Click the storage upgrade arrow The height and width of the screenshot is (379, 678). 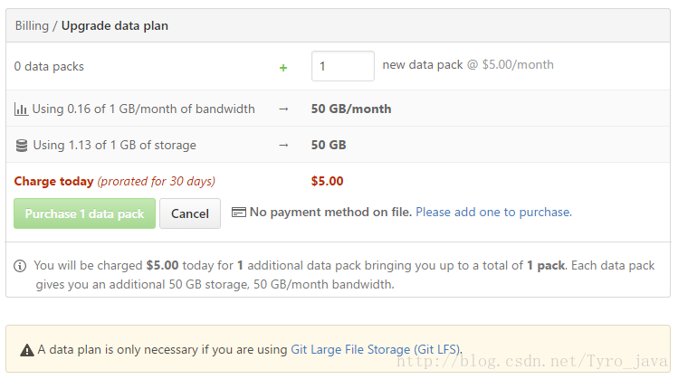pyautogui.click(x=283, y=146)
